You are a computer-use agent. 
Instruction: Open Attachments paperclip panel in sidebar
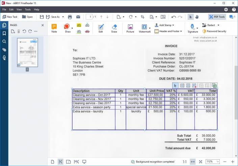(x=4, y=50)
